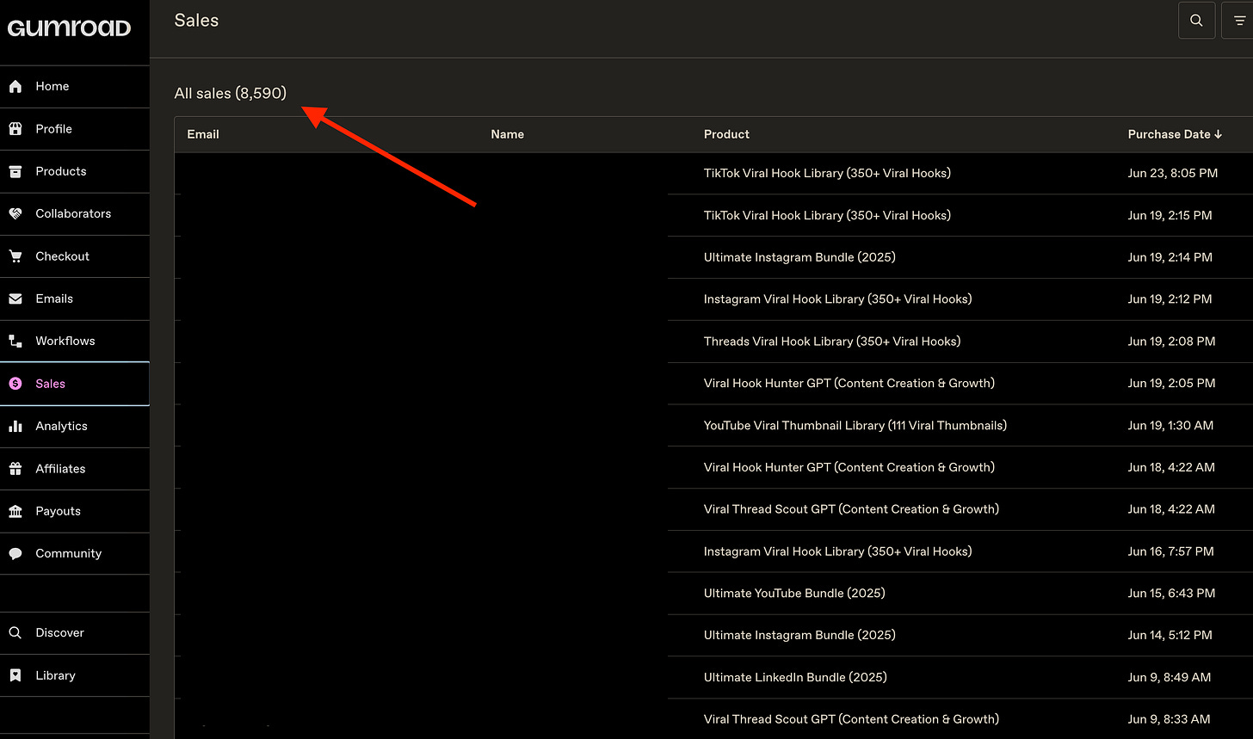Click the Product column header
Screen dimensions: 1253x739
click(726, 134)
